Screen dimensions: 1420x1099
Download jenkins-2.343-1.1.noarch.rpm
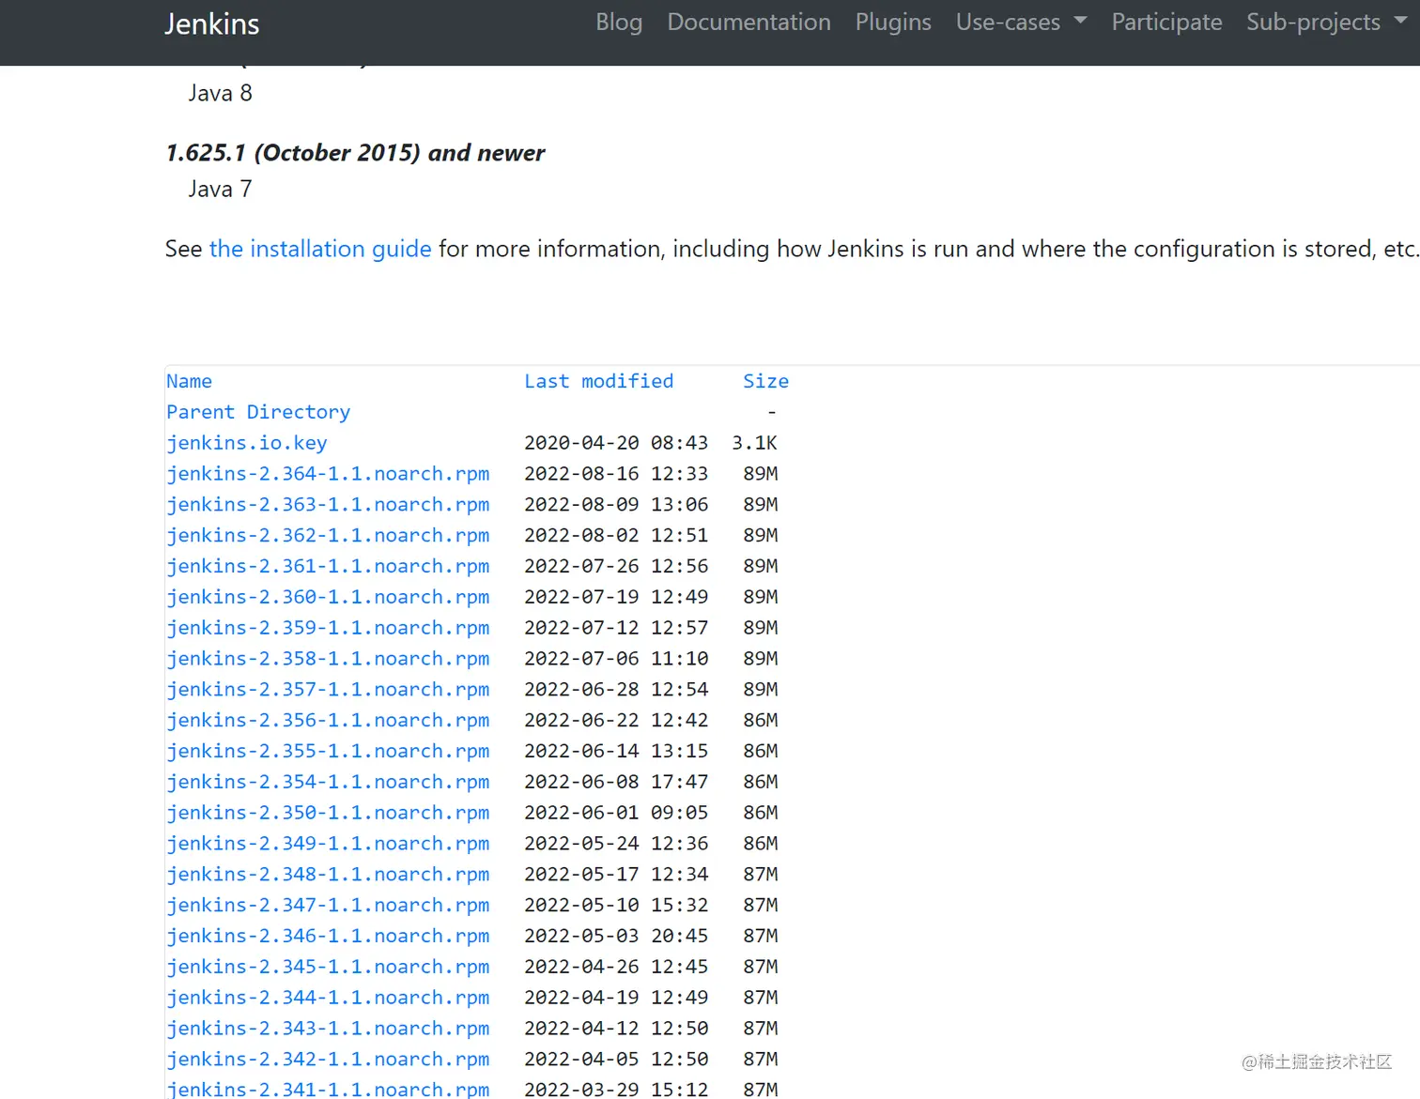(328, 1030)
